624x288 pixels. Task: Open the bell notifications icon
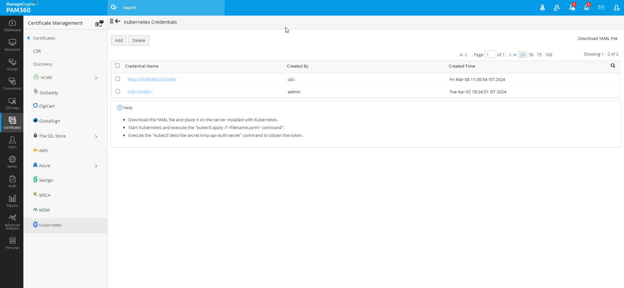tap(587, 8)
